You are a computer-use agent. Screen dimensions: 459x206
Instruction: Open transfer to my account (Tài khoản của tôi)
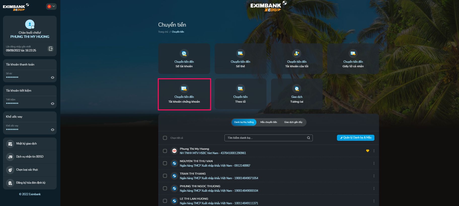(297, 59)
